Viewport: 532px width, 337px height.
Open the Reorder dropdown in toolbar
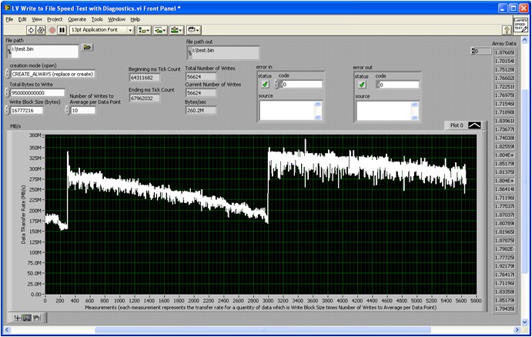[193, 30]
